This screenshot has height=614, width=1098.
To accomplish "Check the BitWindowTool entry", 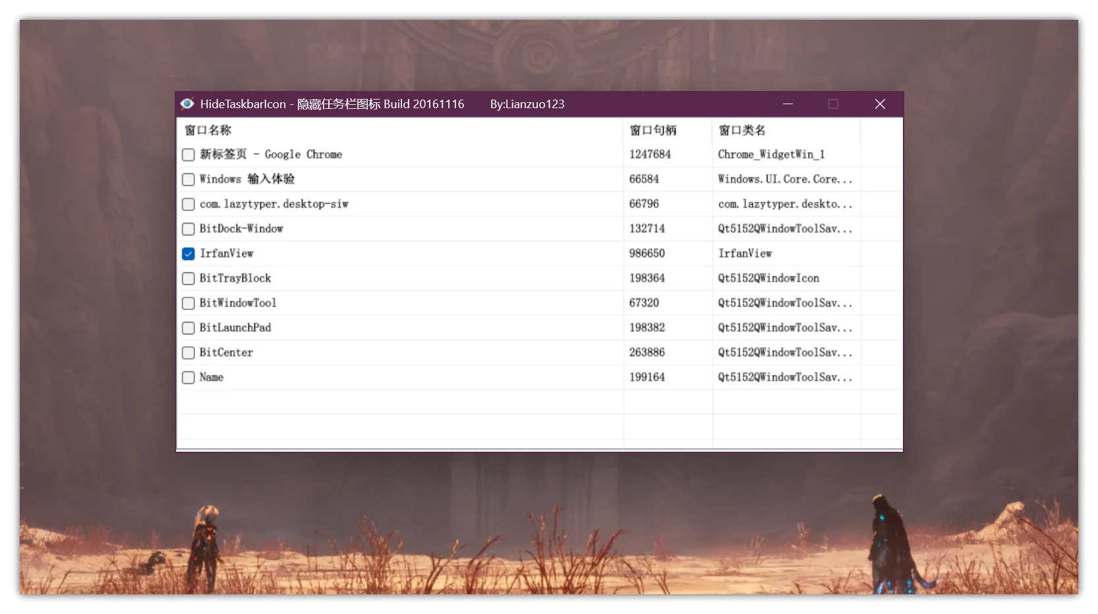I will [x=188, y=303].
